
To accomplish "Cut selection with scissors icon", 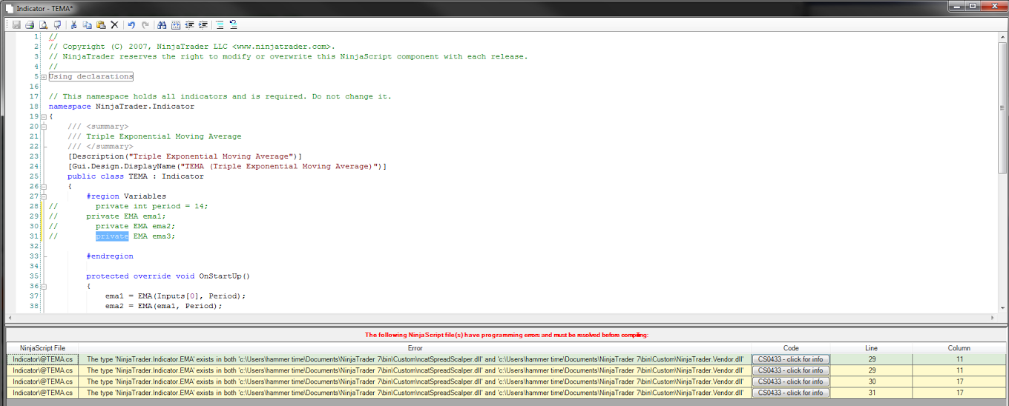I will point(73,24).
